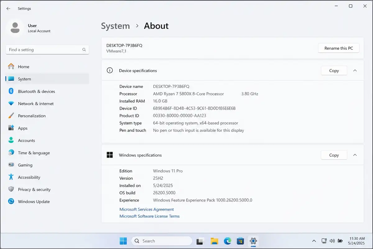Click the search magnifier in Find a setting
Image resolution: width=373 pixels, height=249 pixels.
pos(84,50)
